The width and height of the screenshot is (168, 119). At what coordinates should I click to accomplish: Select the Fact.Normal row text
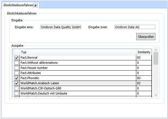29,58
